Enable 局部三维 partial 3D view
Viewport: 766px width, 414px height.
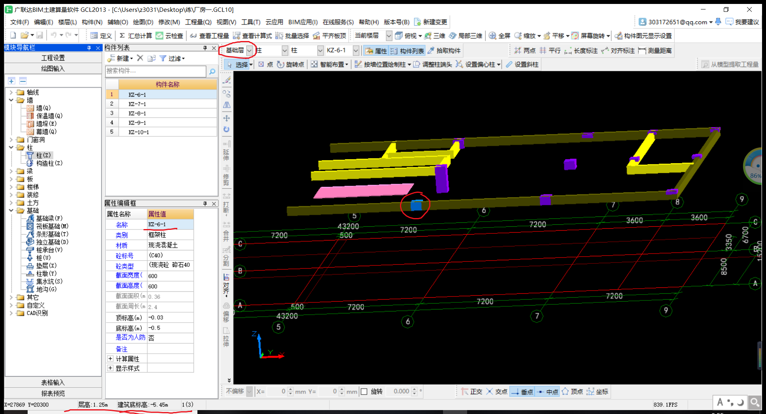point(466,36)
